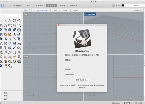
Task: Select the control point Curve tool
Action: (14, 21)
